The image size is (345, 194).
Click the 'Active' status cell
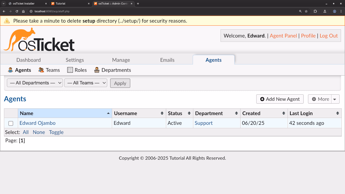point(180,123)
